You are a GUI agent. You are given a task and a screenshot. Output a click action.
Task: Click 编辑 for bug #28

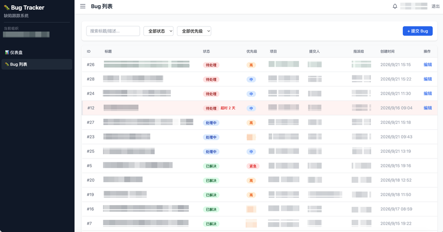pyautogui.click(x=428, y=79)
